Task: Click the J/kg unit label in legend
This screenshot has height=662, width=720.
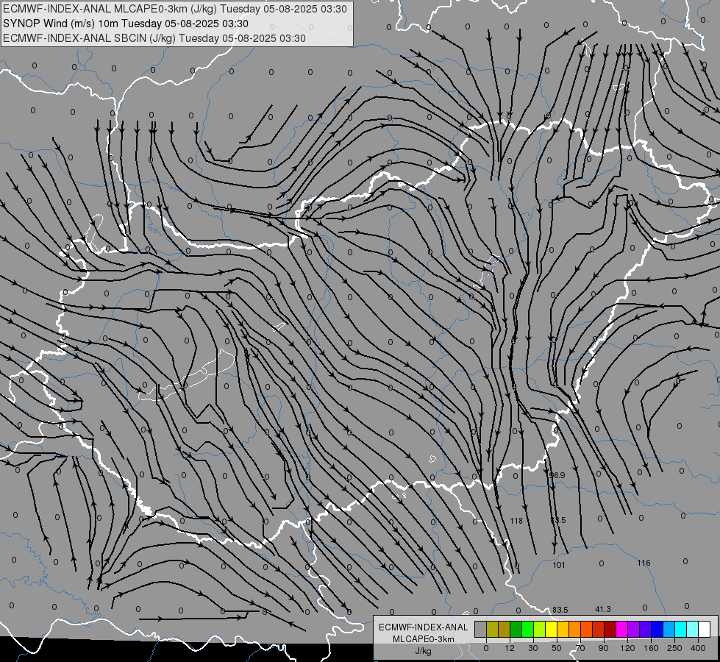Action: click(423, 651)
